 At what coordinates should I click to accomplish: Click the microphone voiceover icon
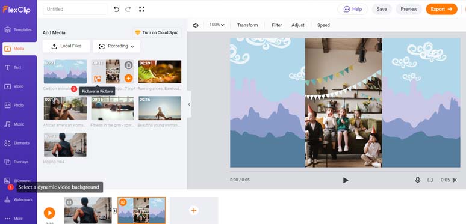tap(418, 180)
